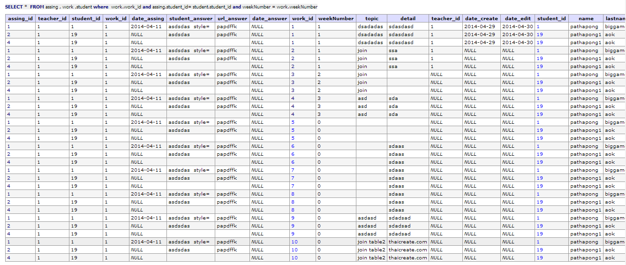Image resolution: width=626 pixels, height=265 pixels.
Task: Open blue work_id link 9 in assing_id 2 row
Action: [x=293, y=226]
